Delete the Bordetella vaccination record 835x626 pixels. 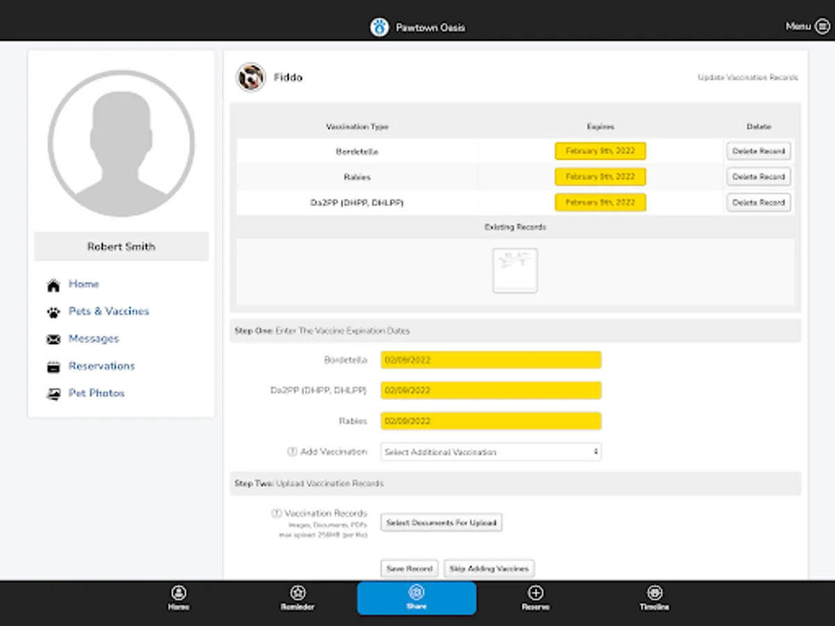[758, 151]
